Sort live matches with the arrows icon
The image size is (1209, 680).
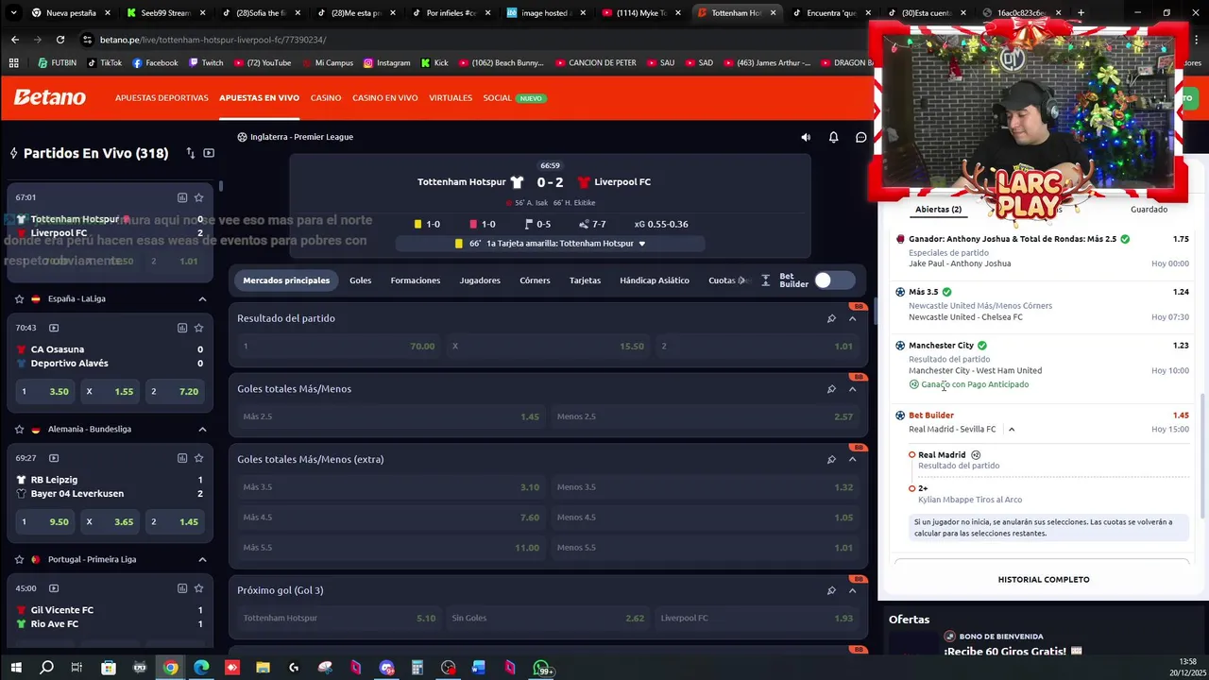tap(190, 153)
